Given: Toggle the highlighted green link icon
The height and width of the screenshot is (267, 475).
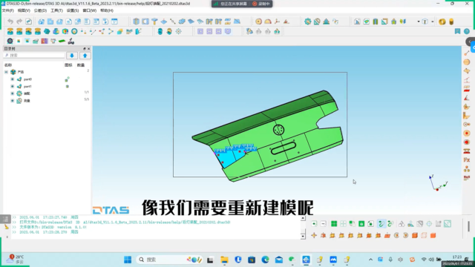Looking at the screenshot, I should (x=381, y=224).
